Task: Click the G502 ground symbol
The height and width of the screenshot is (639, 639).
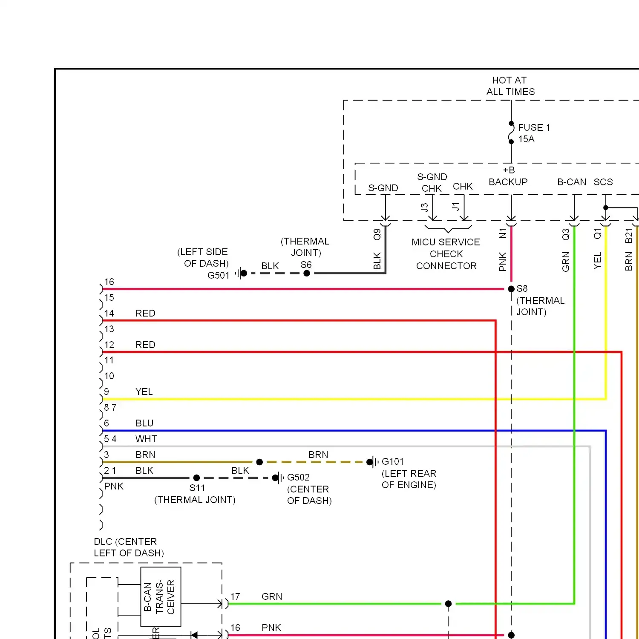Action: pos(278,478)
